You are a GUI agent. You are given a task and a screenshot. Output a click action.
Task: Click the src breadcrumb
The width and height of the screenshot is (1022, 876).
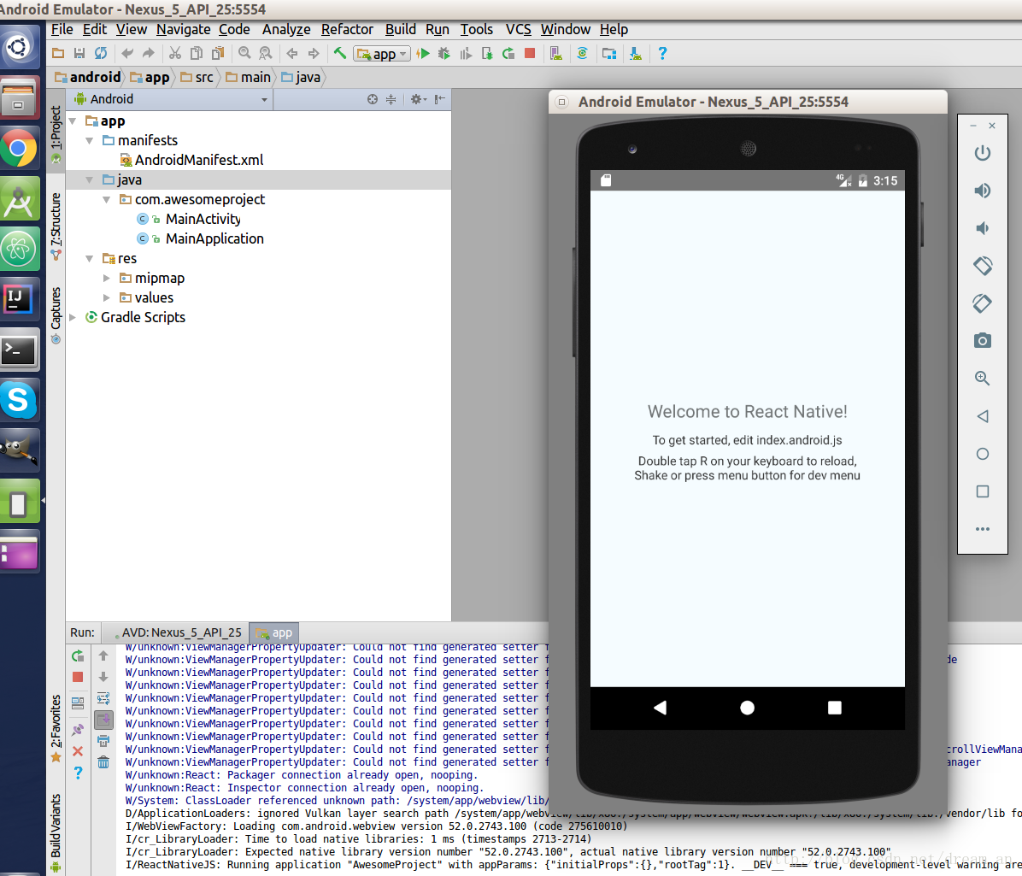click(197, 78)
